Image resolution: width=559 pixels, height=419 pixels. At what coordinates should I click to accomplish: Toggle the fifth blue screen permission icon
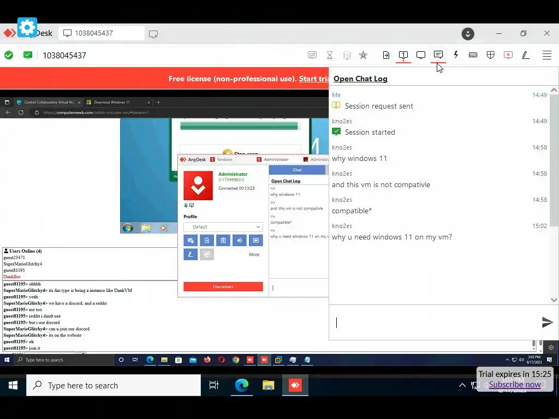pos(255,241)
